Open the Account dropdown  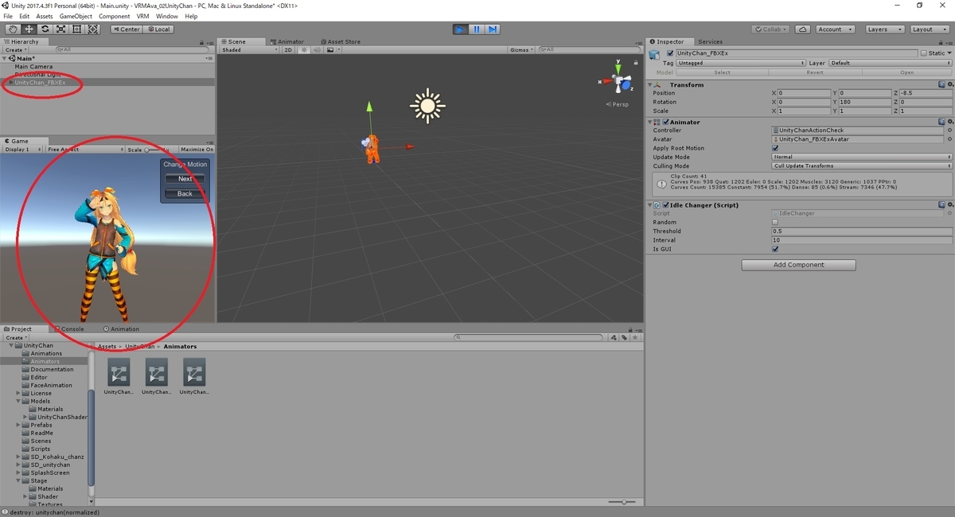tap(835, 29)
